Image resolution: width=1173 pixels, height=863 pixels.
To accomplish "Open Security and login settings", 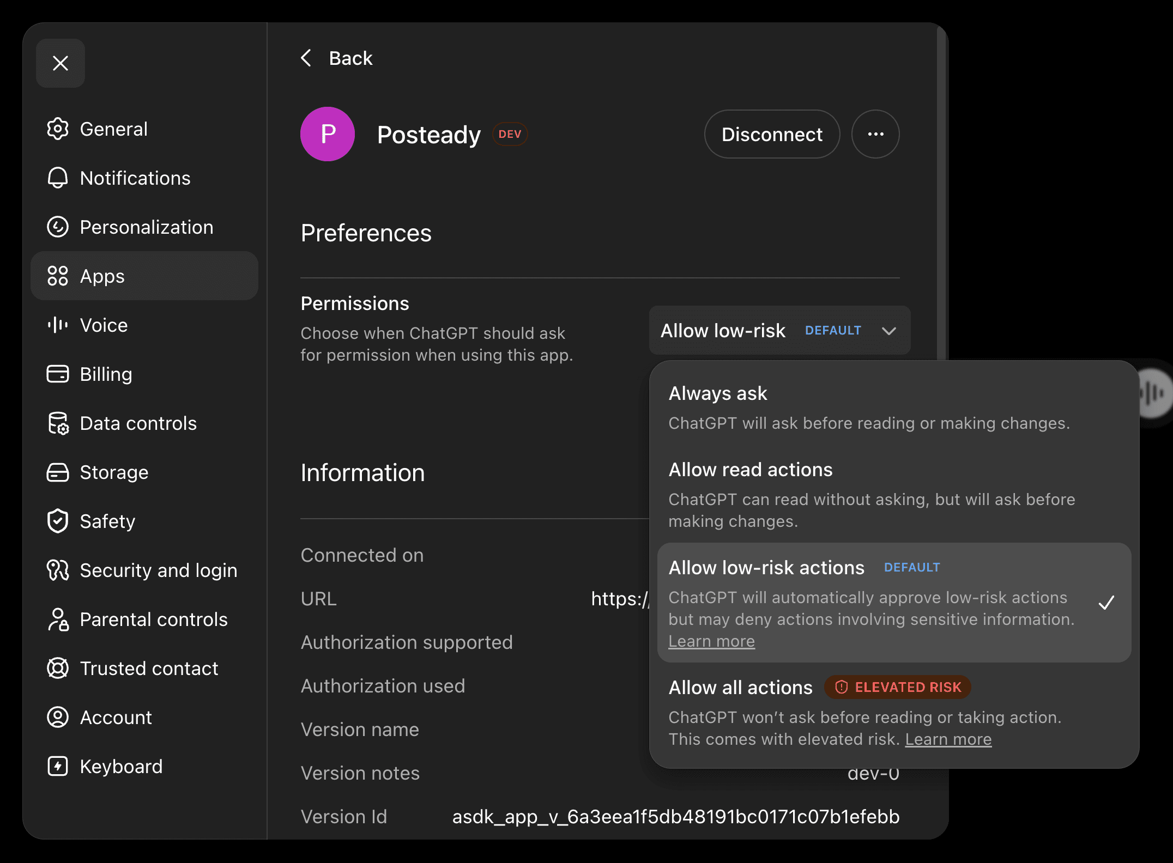I will pos(144,570).
